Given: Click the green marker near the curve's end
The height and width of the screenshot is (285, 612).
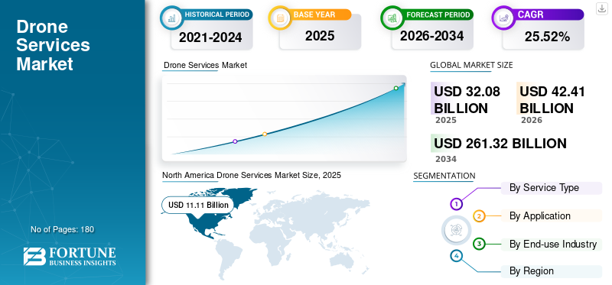Looking at the screenshot, I should pos(396,88).
